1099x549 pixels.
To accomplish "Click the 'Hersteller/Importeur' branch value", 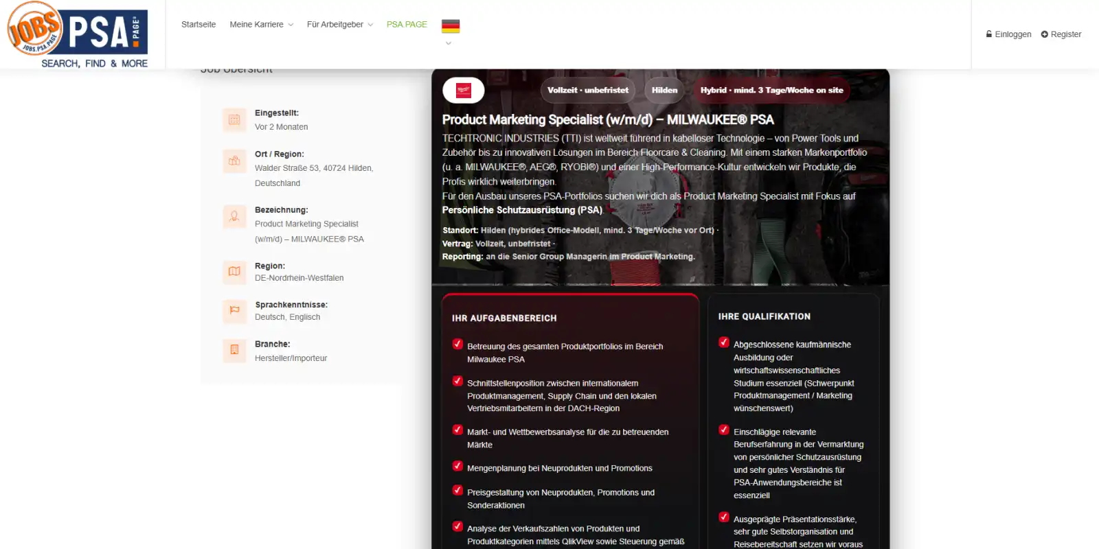I will click(291, 358).
